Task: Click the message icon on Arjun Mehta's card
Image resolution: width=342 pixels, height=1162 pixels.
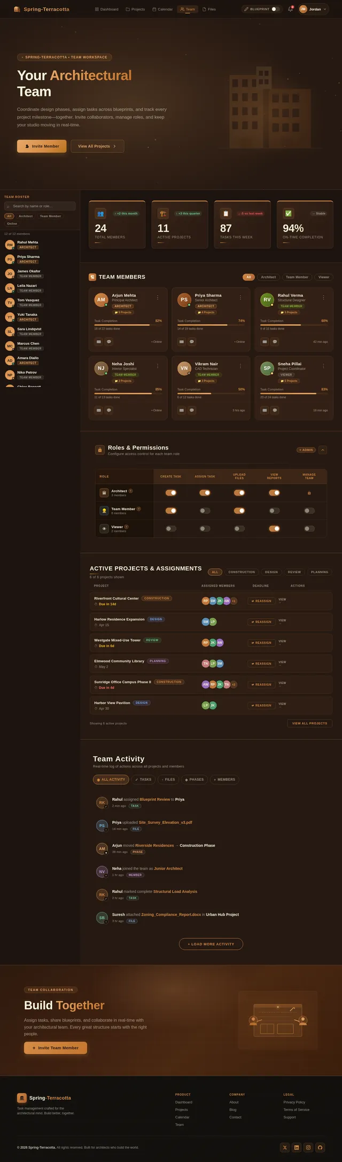Action: click(x=109, y=342)
